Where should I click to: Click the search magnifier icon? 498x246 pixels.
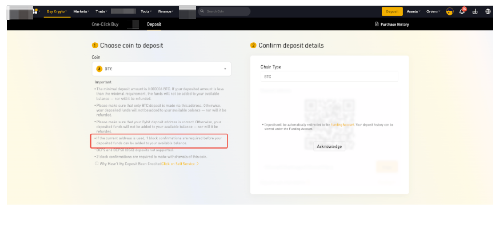pyautogui.click(x=202, y=11)
